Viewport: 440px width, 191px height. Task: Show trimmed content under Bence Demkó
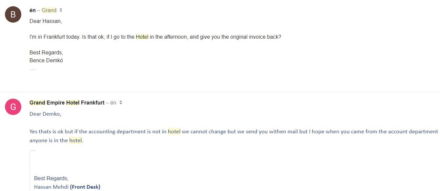pyautogui.click(x=32, y=69)
